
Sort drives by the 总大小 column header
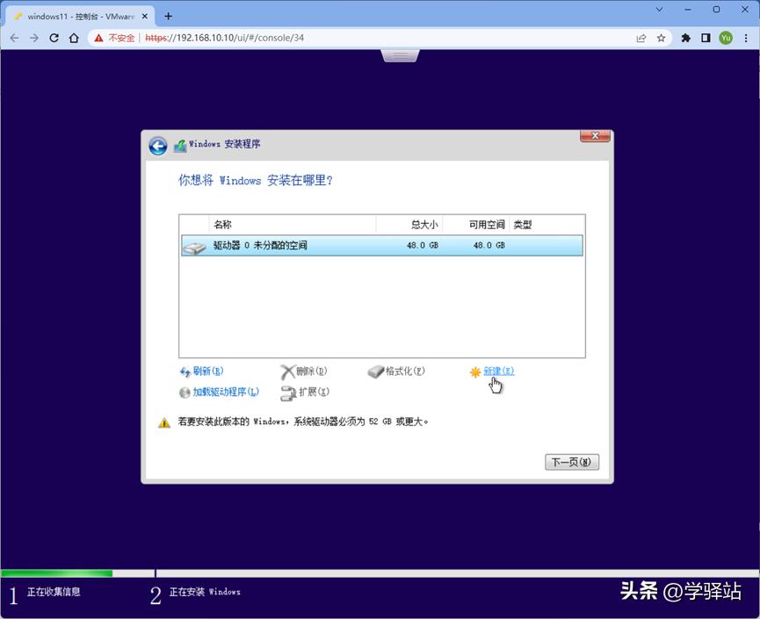423,224
